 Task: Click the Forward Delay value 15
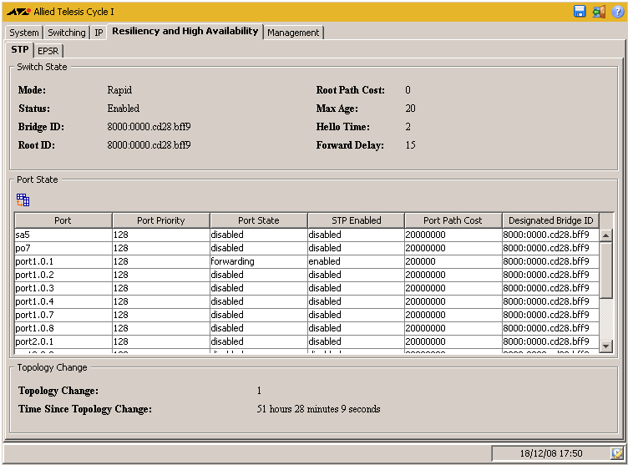point(410,145)
